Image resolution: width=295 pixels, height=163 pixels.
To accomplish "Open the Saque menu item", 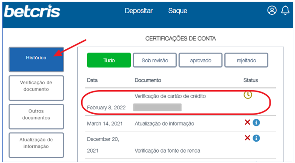I will pyautogui.click(x=178, y=11).
